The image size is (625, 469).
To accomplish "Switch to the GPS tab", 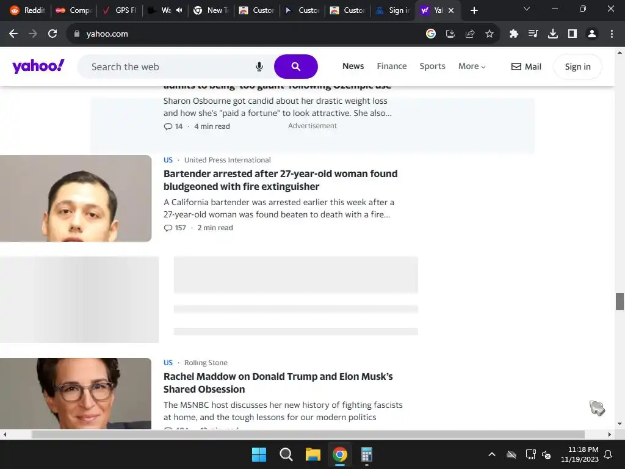I will [x=119, y=10].
